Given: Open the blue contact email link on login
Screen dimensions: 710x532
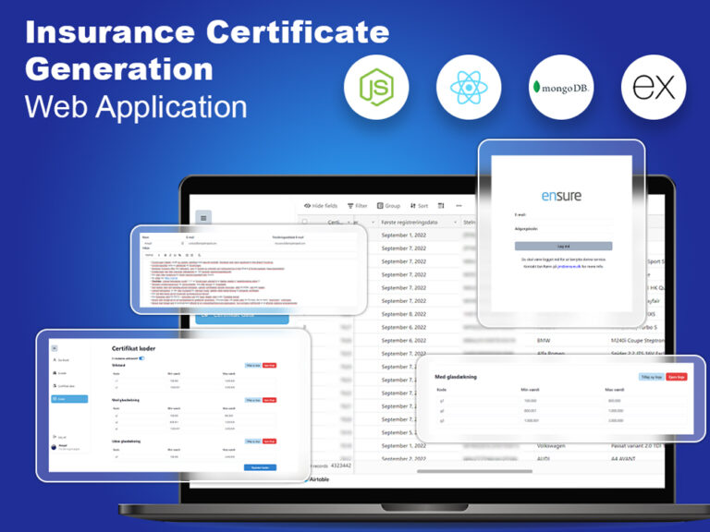Looking at the screenshot, I should point(569,266).
